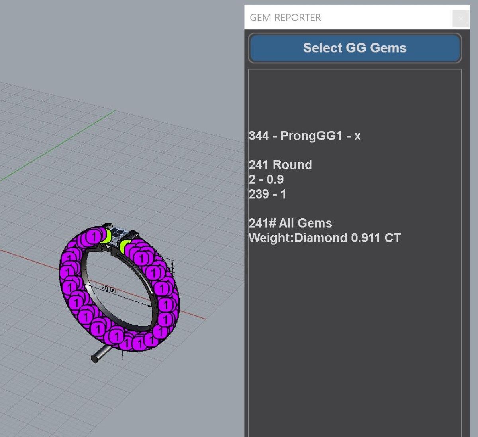Screen dimensions: 478x437
Task: Pick the green gem right of center stone
Action: click(x=125, y=246)
